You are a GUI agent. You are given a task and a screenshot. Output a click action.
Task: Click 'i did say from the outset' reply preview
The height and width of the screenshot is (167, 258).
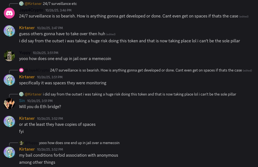click(139, 94)
